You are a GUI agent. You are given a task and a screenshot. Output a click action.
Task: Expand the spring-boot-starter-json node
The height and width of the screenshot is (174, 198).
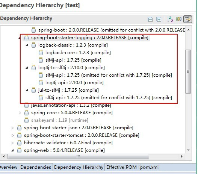(x=12, y=128)
